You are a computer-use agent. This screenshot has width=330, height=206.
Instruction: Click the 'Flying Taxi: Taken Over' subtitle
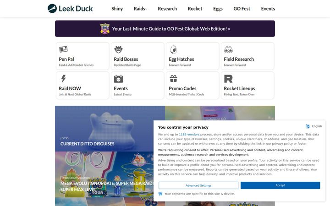tap(239, 94)
